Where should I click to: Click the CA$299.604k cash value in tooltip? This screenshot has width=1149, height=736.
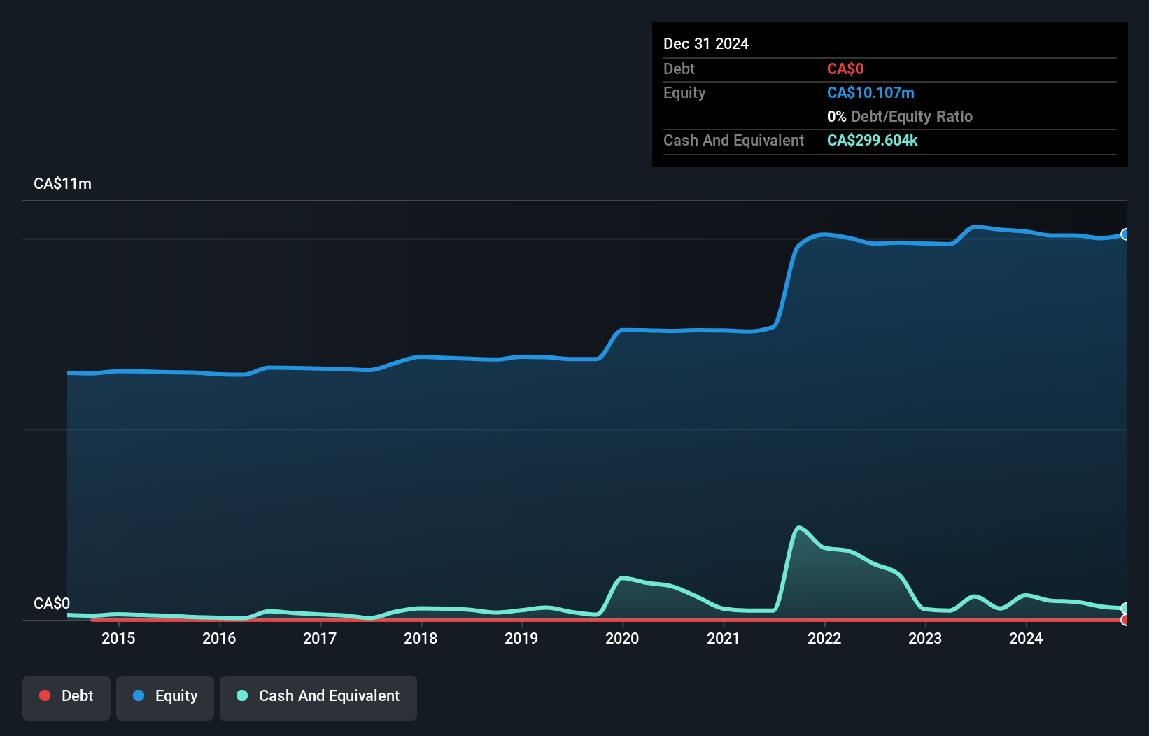pos(872,141)
